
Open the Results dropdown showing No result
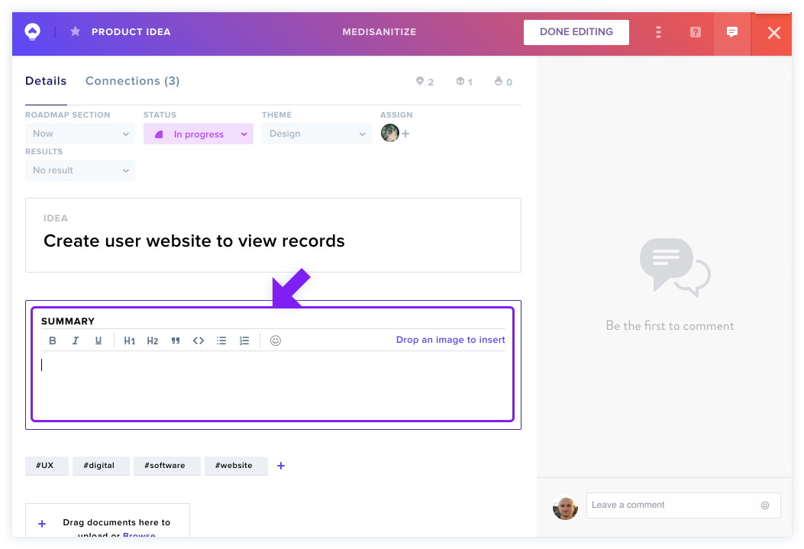(x=80, y=170)
